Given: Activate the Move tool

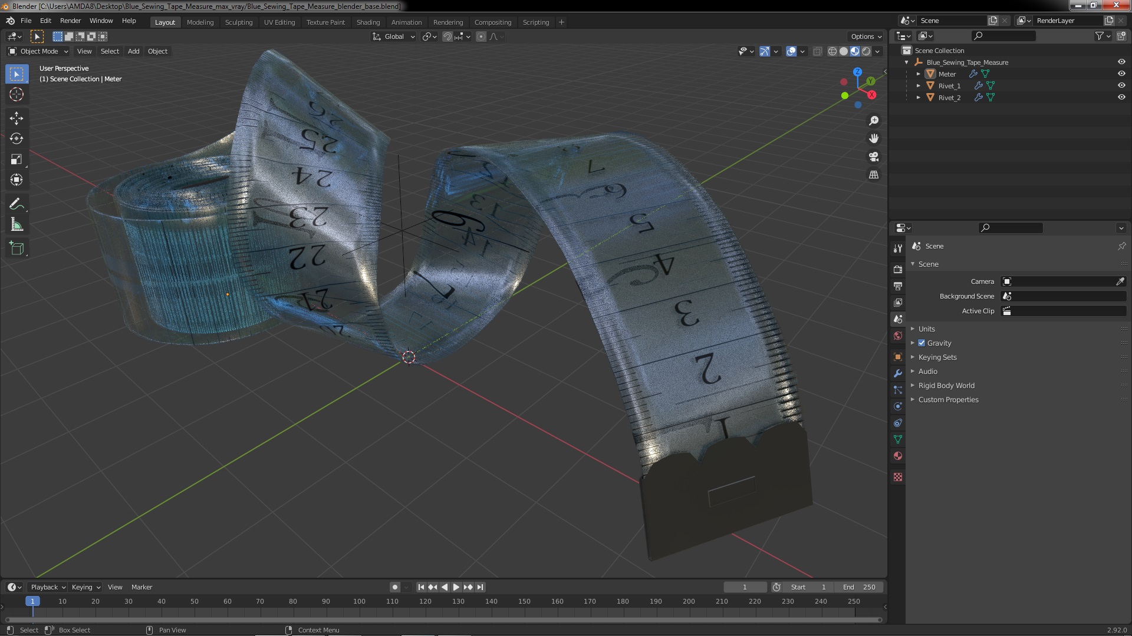Looking at the screenshot, I should pyautogui.click(x=17, y=118).
